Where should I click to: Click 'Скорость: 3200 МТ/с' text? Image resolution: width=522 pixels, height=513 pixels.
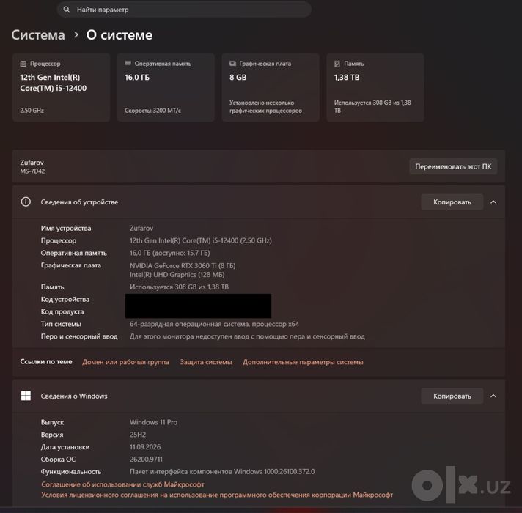tap(152, 111)
